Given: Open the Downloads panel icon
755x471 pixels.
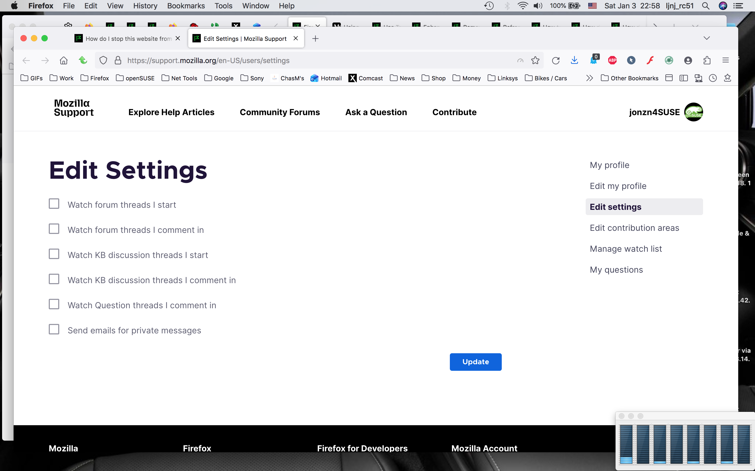Looking at the screenshot, I should click(x=574, y=60).
